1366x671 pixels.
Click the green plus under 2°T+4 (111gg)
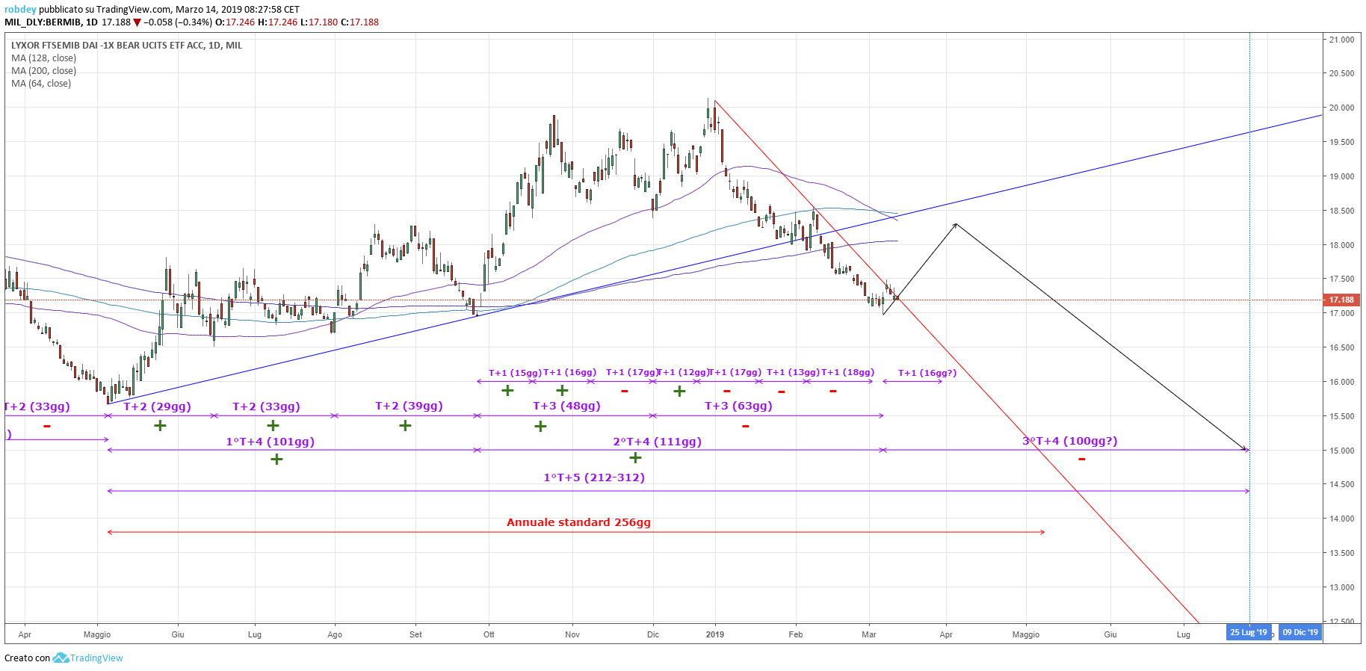point(635,457)
